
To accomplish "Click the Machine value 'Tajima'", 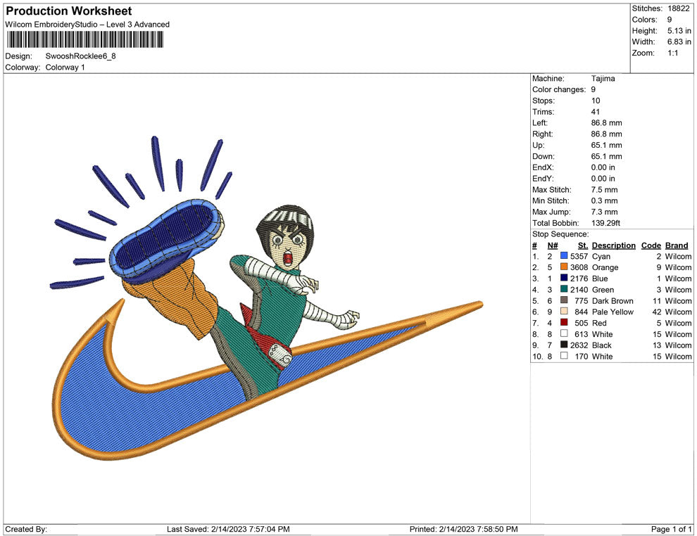I will coord(603,79).
